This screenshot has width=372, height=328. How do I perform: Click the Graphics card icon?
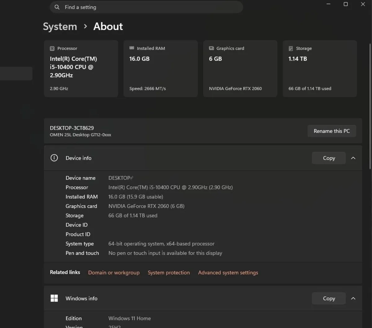tap(211, 48)
